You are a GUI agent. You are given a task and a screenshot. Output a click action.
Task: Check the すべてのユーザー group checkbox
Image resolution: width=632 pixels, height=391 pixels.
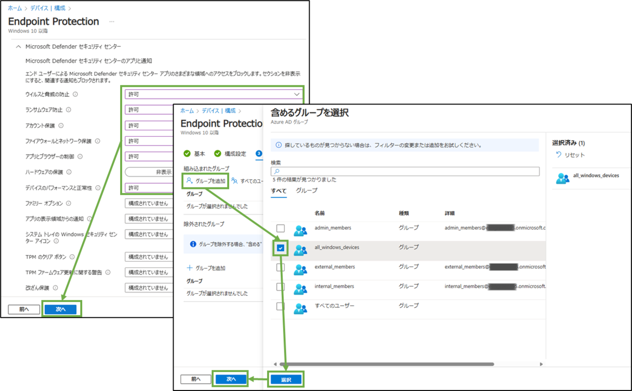[281, 306]
